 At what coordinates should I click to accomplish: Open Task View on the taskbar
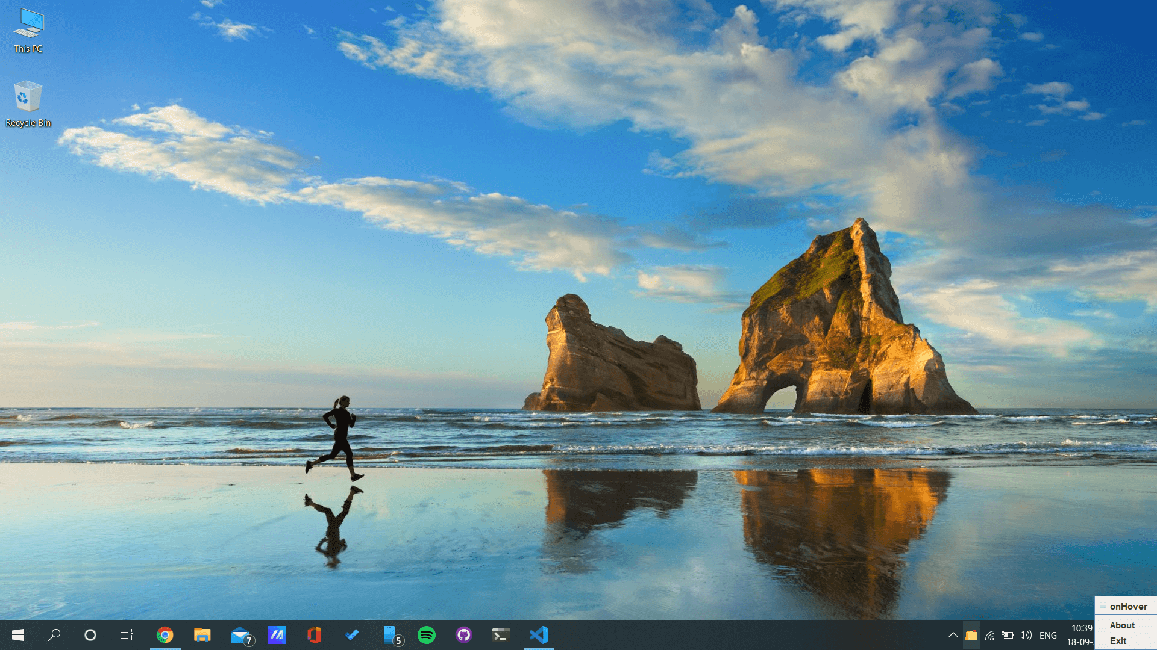point(127,635)
